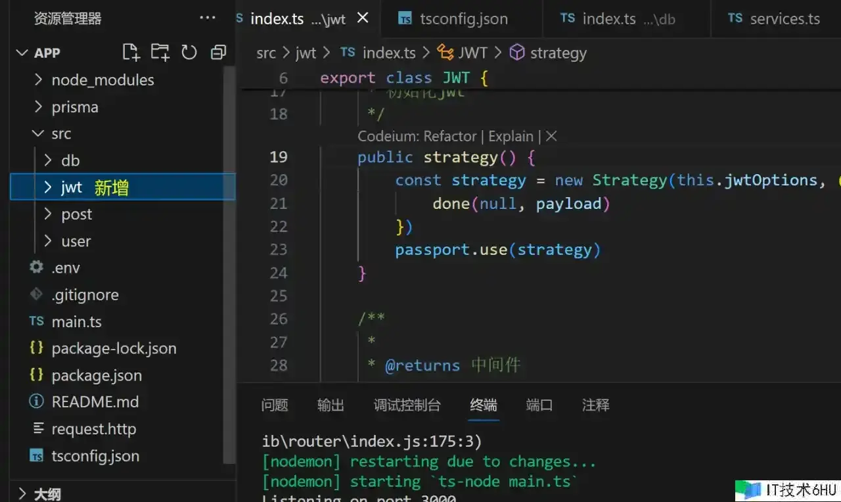
Task: Switch to the tsconfig.json editor tab
Action: (x=463, y=19)
